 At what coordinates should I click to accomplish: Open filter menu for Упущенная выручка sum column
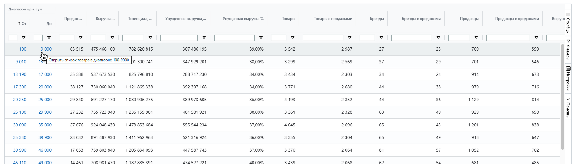coord(204,38)
